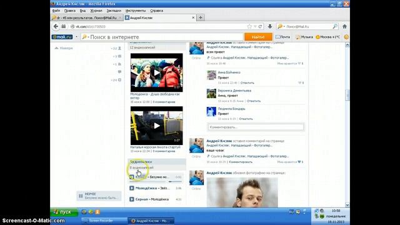Open the Закладки menu
Image resolution: width=400 pixels, height=225 pixels.
(114, 11)
